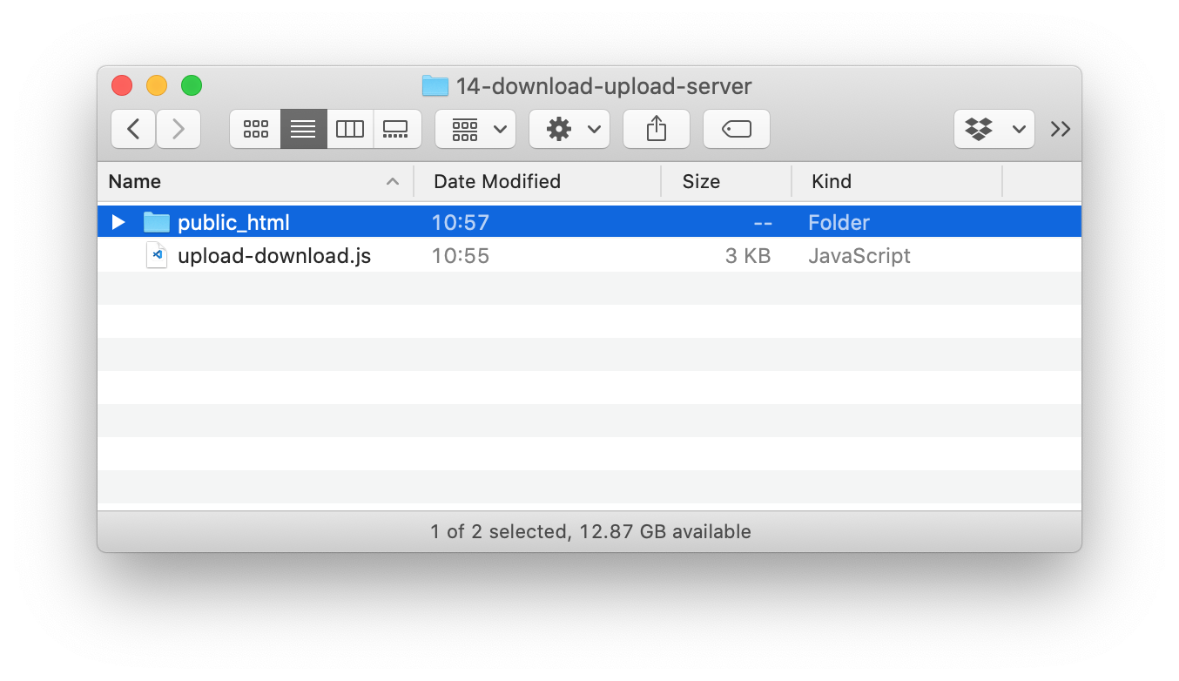Click the Share toolbar icon
Image resolution: width=1179 pixels, height=681 pixels.
[656, 129]
